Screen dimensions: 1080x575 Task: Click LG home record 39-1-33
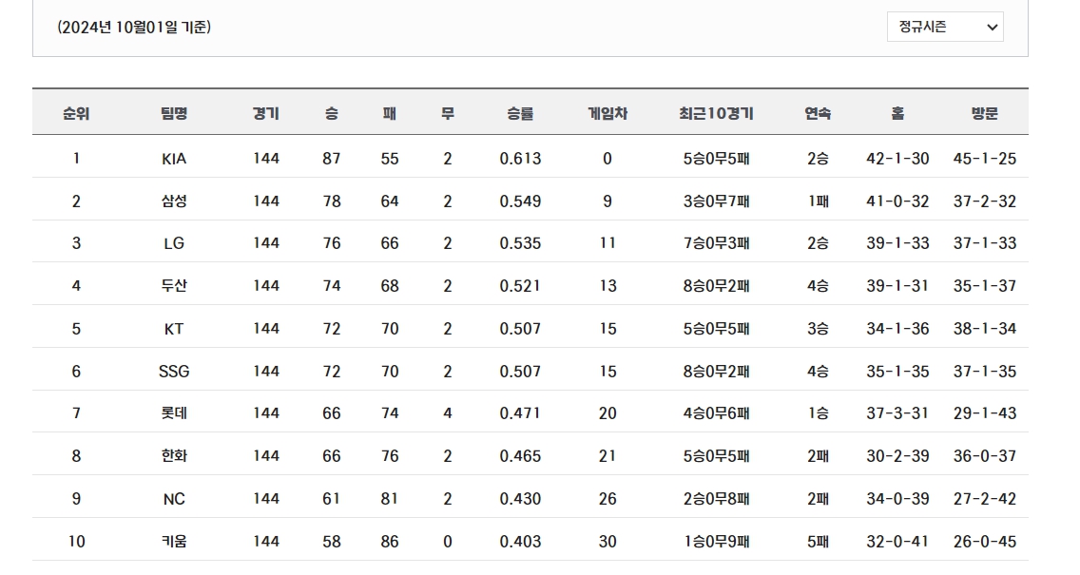point(897,243)
